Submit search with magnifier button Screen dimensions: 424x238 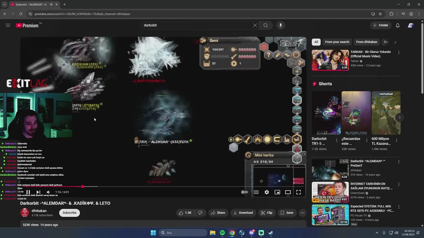point(266,25)
